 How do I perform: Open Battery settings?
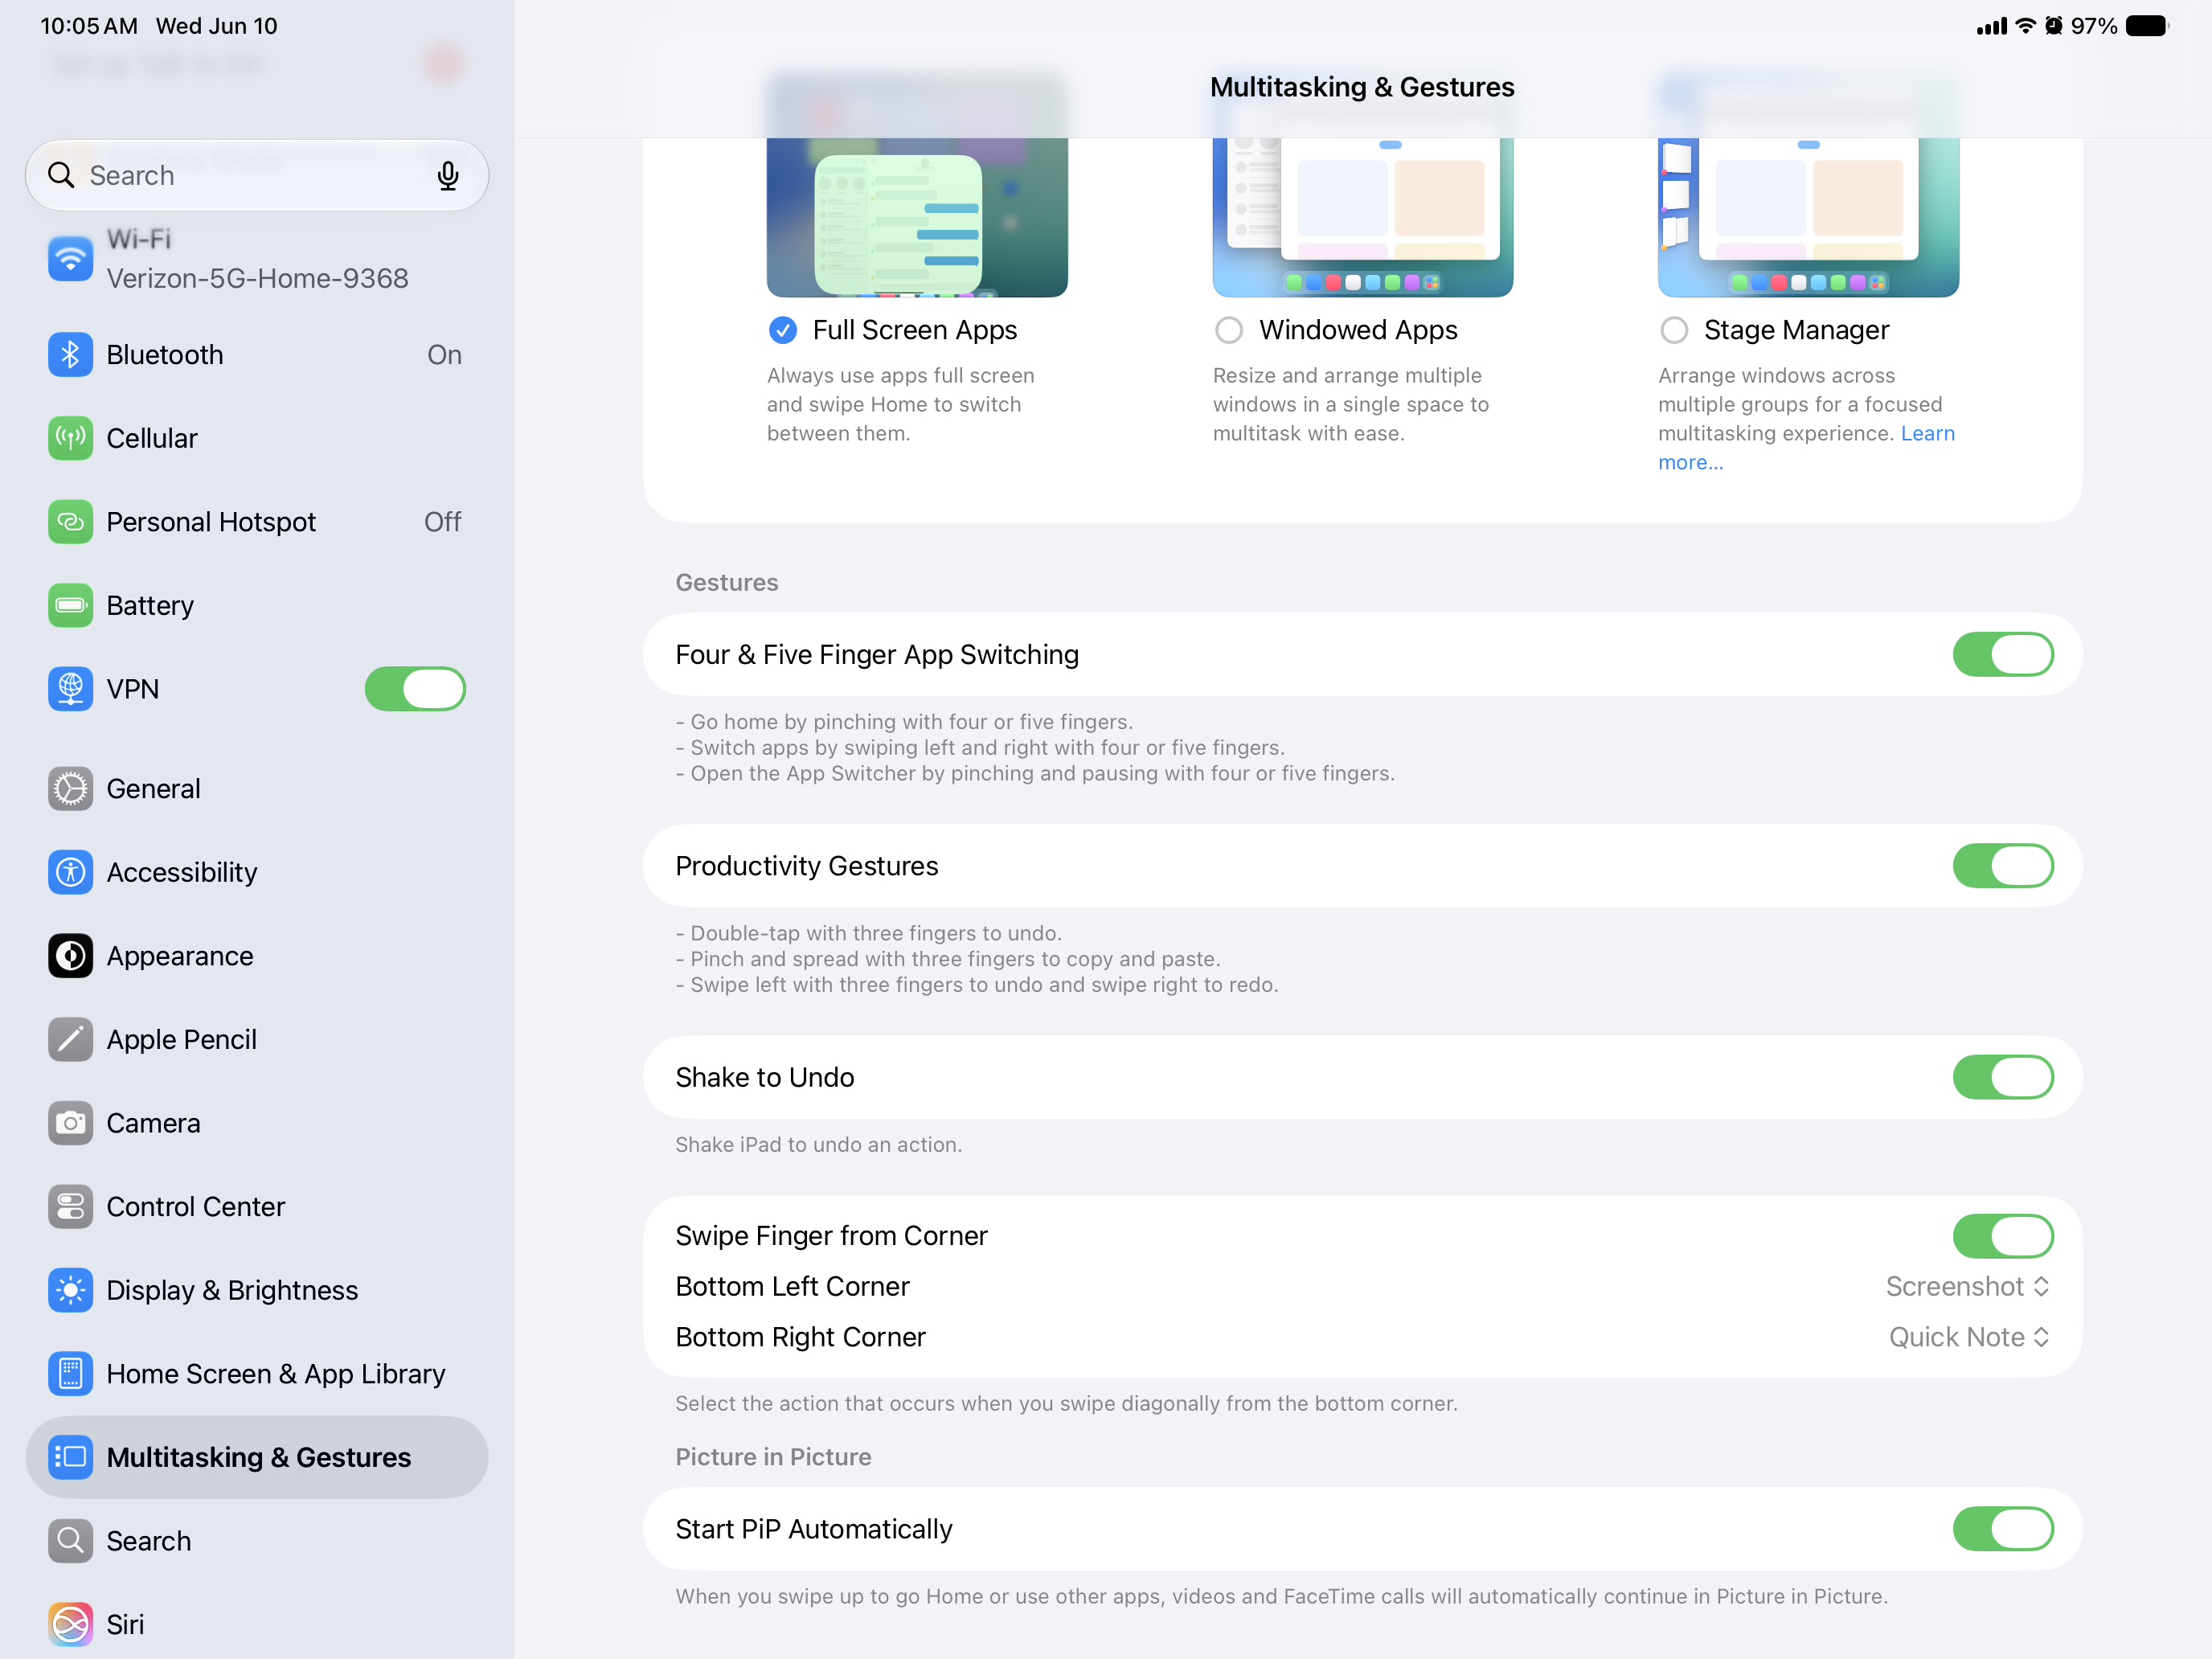257,606
